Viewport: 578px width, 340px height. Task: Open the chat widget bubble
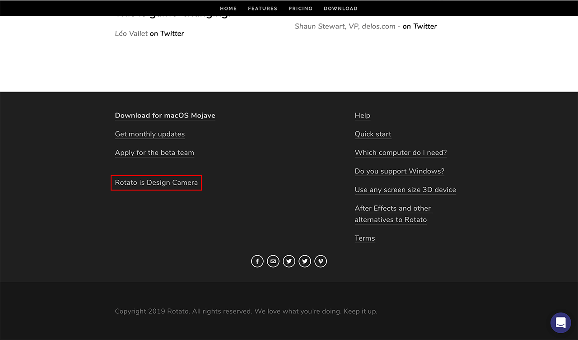coord(560,323)
